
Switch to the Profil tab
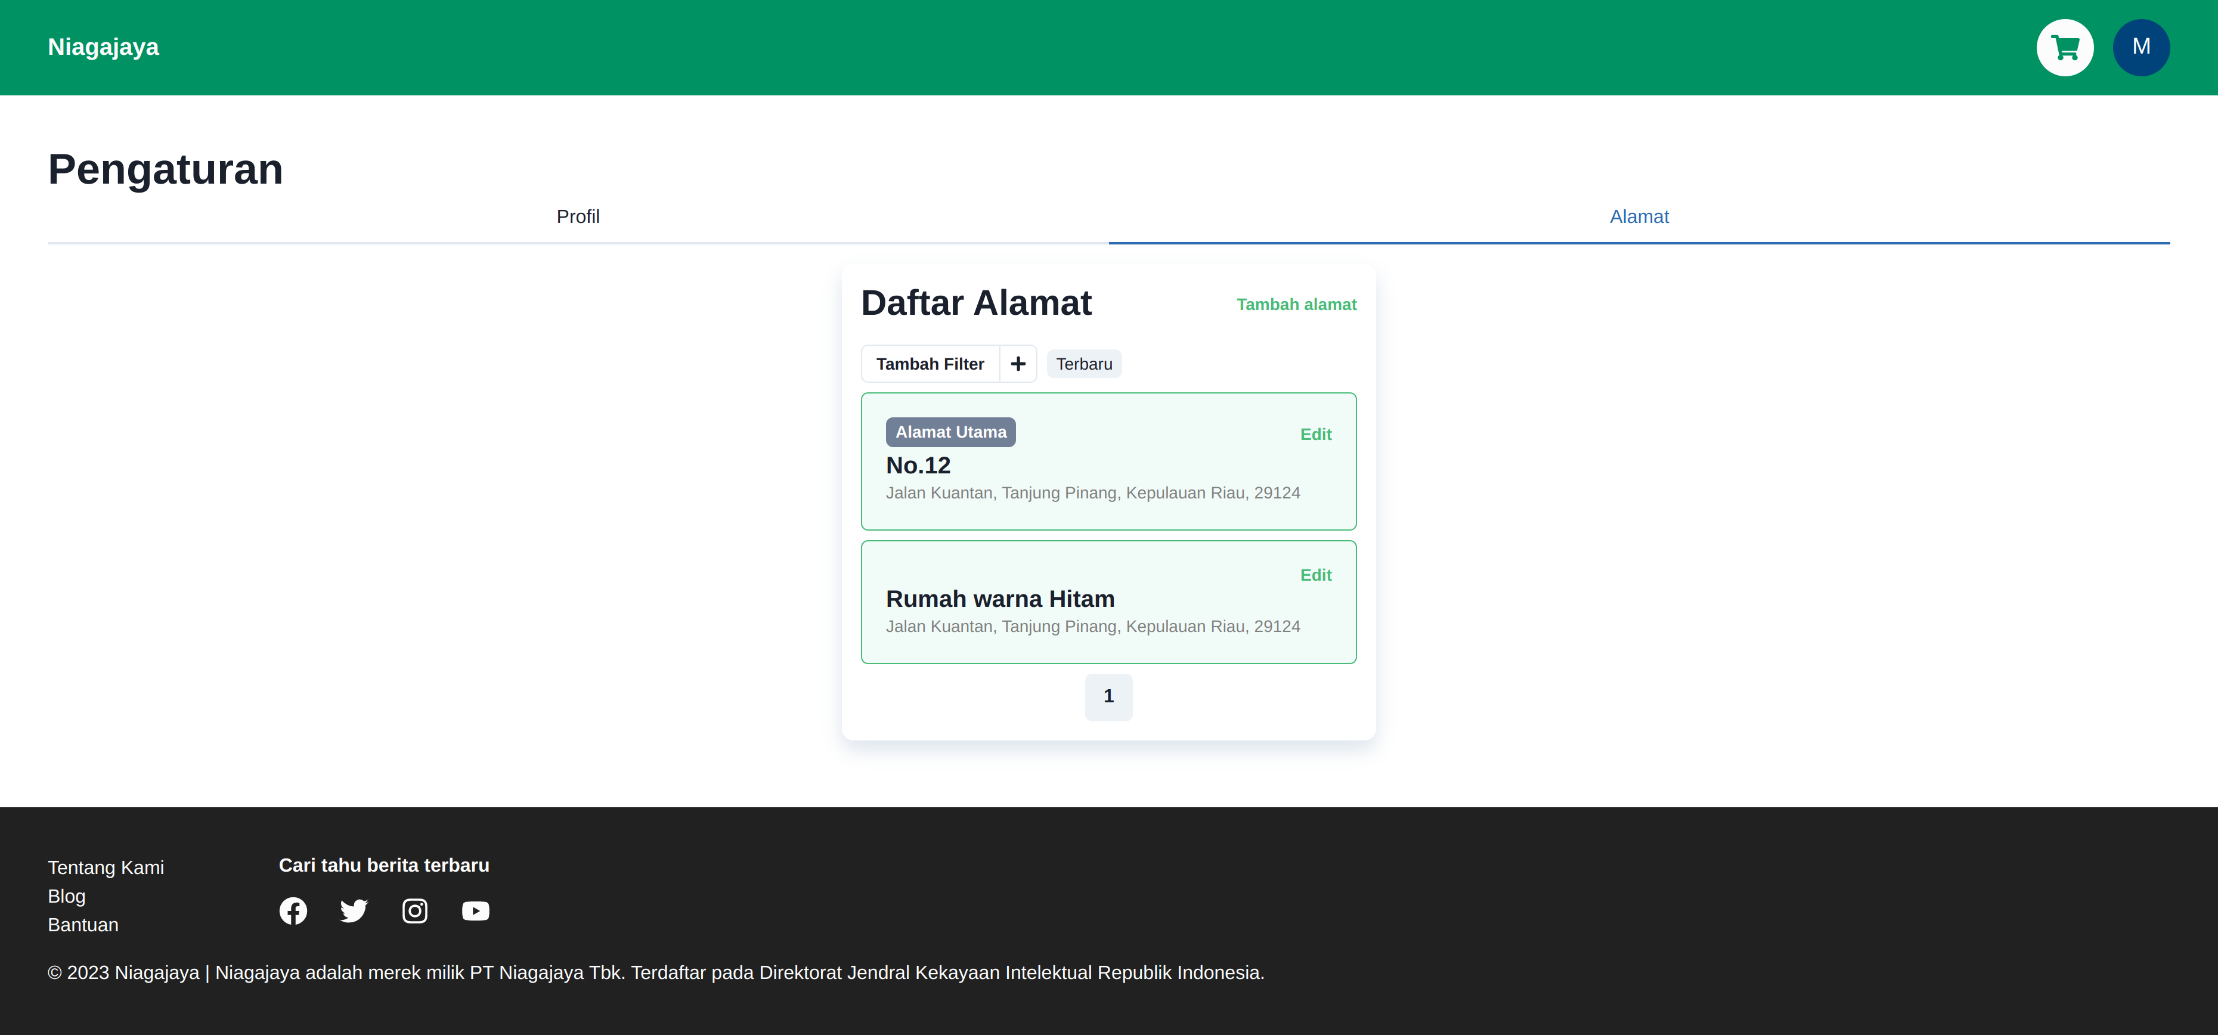pyautogui.click(x=578, y=217)
